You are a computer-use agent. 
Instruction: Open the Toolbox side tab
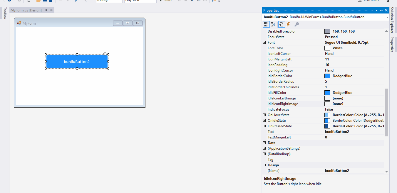click(4, 13)
